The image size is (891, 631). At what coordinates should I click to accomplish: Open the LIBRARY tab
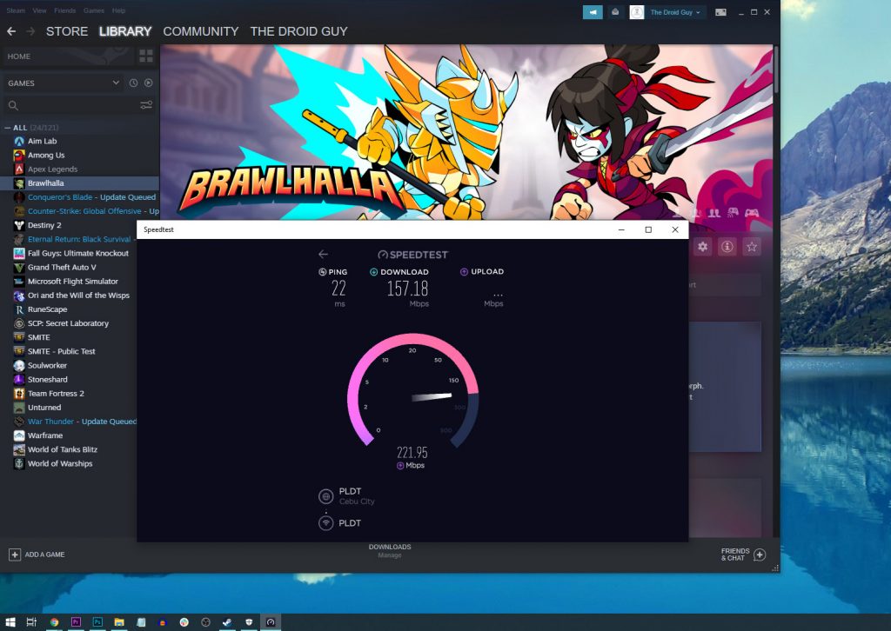(125, 31)
